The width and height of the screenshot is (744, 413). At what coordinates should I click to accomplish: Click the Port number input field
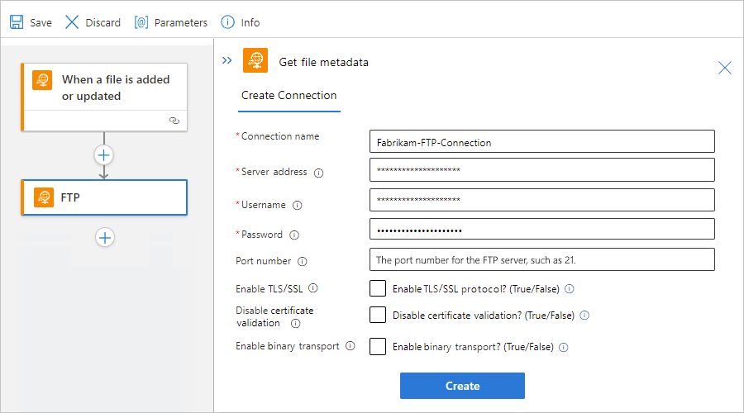coord(541,260)
